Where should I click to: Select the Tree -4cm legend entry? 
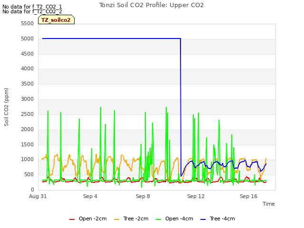(218, 219)
